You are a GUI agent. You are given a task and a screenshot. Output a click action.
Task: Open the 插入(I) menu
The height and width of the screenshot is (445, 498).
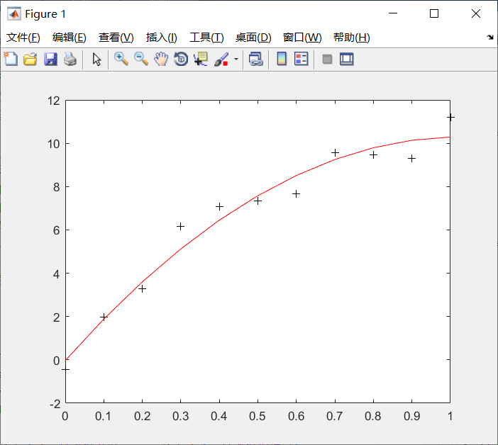(x=161, y=38)
